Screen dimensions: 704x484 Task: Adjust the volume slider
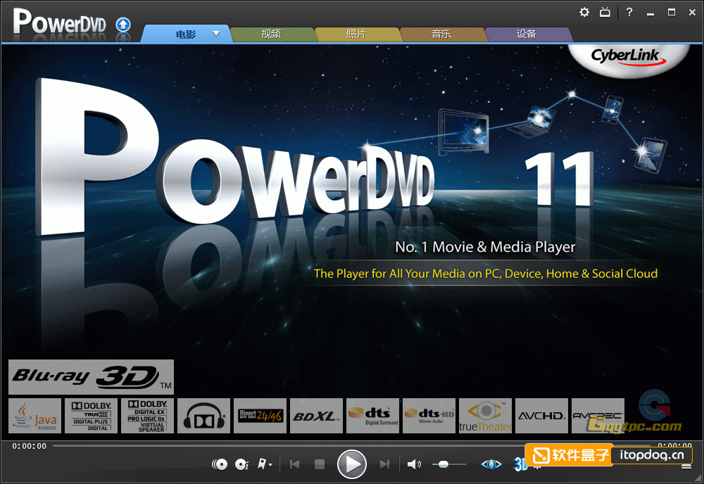point(443,464)
